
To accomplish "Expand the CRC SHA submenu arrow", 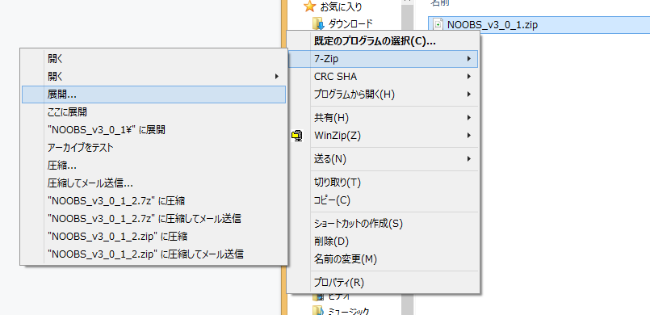I will [469, 77].
